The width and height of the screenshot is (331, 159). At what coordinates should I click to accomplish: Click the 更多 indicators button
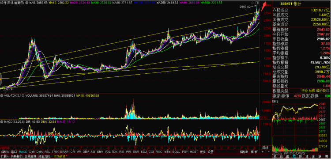point(203,152)
